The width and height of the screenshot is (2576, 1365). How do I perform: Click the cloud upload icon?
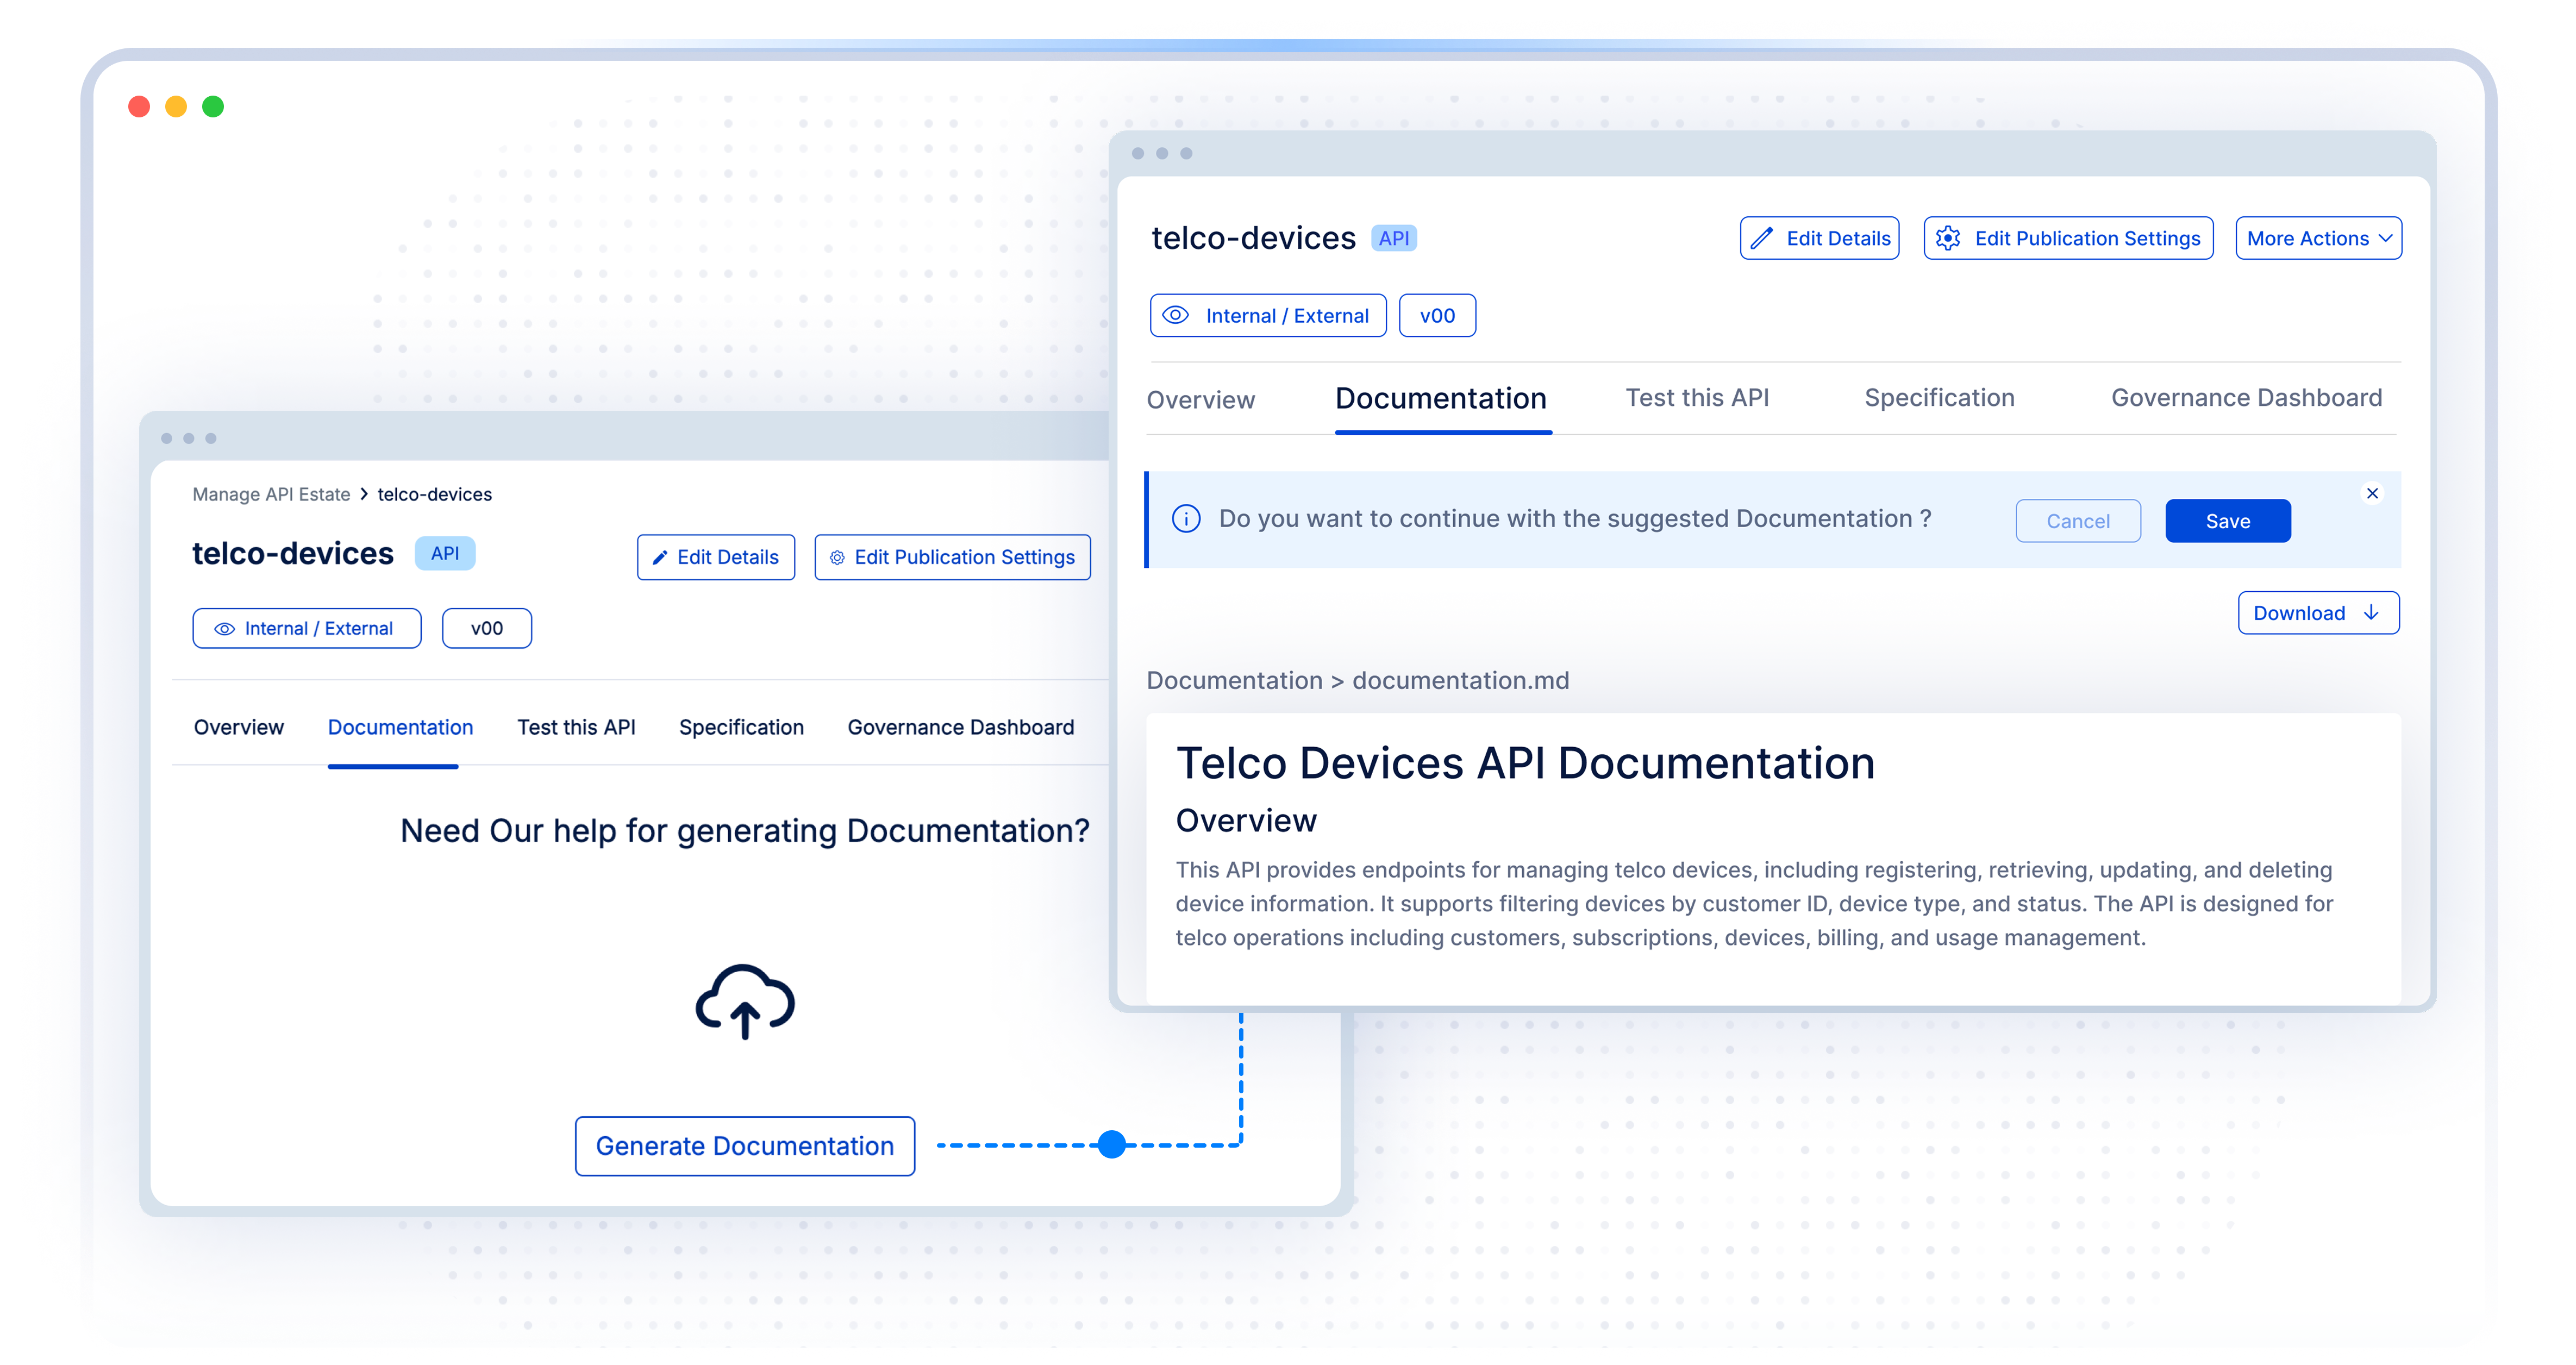pyautogui.click(x=744, y=1001)
